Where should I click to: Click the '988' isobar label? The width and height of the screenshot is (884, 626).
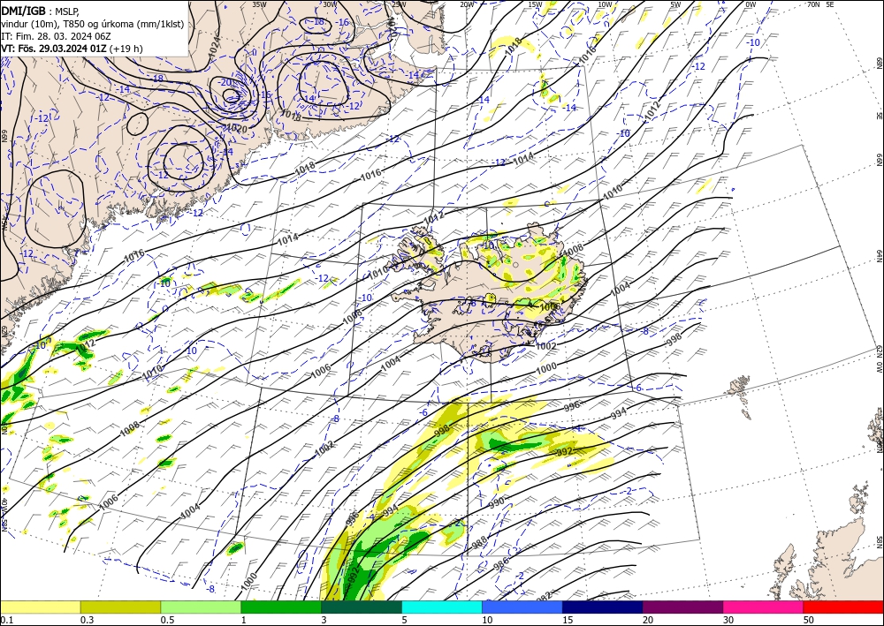click(479, 543)
